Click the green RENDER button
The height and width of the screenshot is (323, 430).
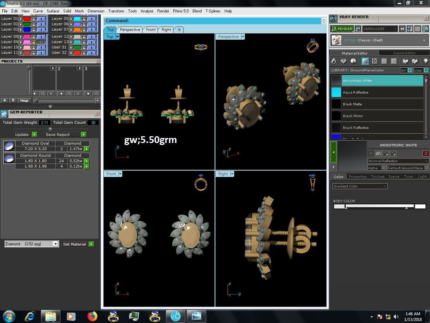[342, 29]
